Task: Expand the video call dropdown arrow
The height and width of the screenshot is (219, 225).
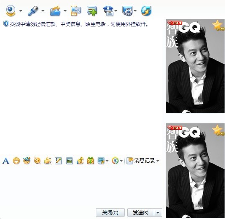Action: (x=21, y=11)
